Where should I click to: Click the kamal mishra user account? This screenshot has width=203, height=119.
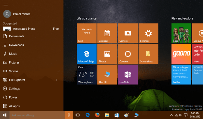click(x=17, y=14)
